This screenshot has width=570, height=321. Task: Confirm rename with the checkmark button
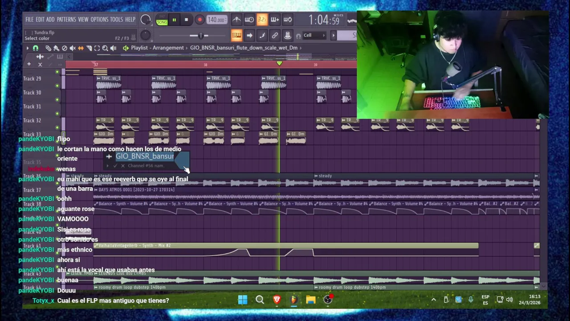click(x=115, y=166)
